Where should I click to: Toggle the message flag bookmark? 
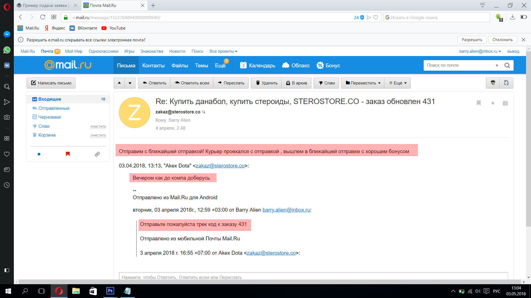pyautogui.click(x=479, y=103)
